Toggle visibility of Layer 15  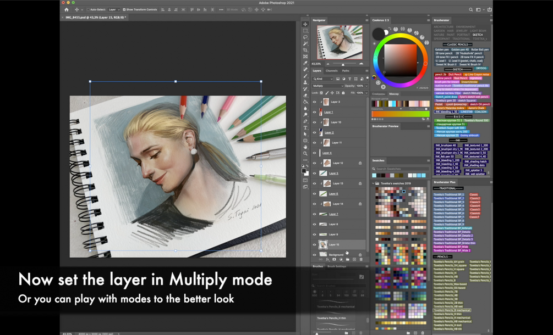(315, 244)
